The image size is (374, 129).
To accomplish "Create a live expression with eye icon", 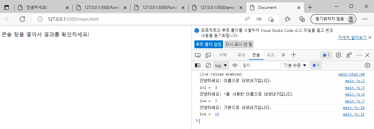I will click(235, 65).
